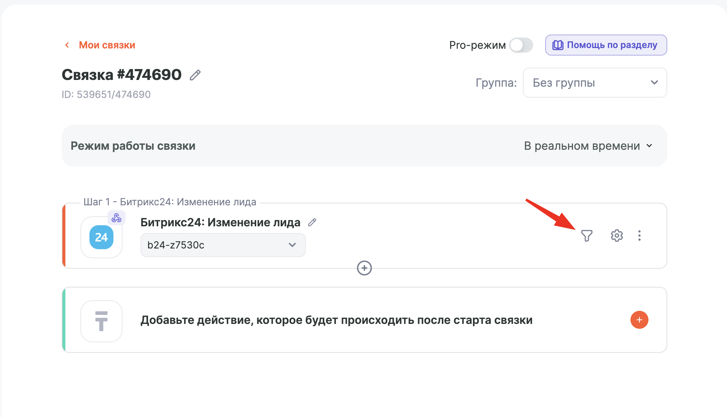The image size is (727, 417).
Task: Click the orange plus to add action
Action: (x=639, y=320)
